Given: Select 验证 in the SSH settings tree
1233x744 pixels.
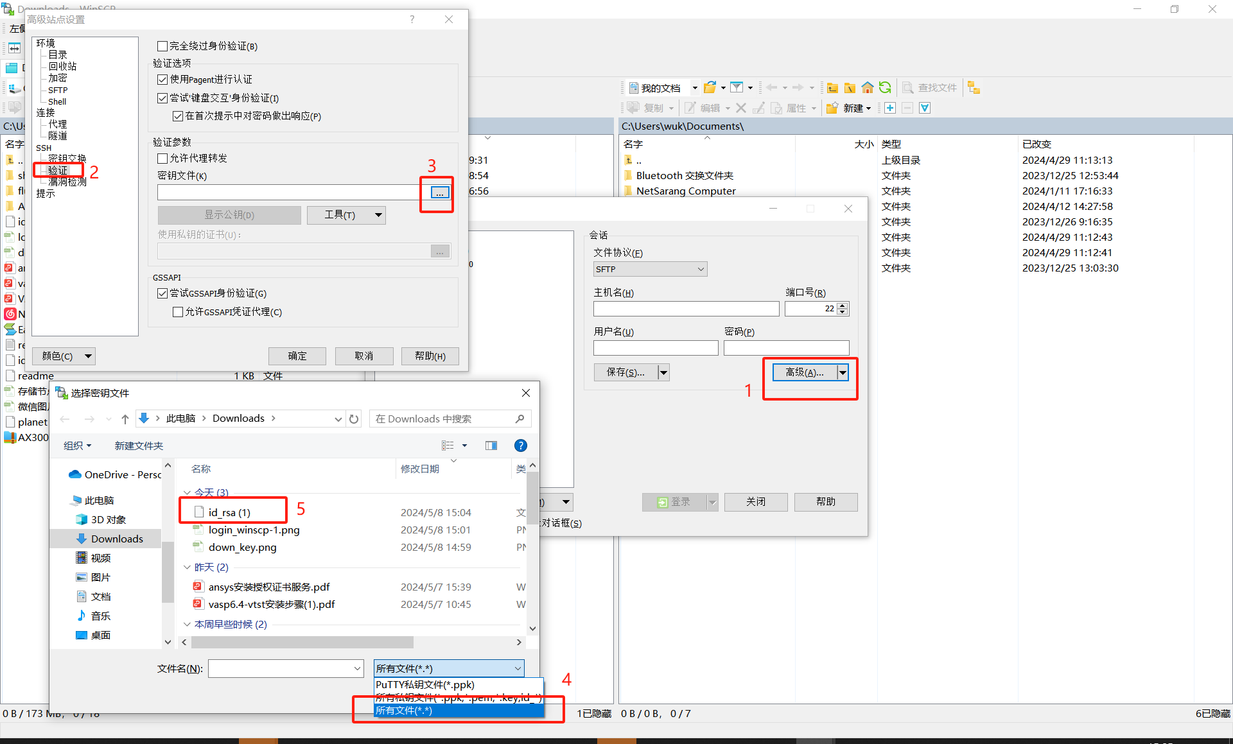Looking at the screenshot, I should tap(58, 170).
